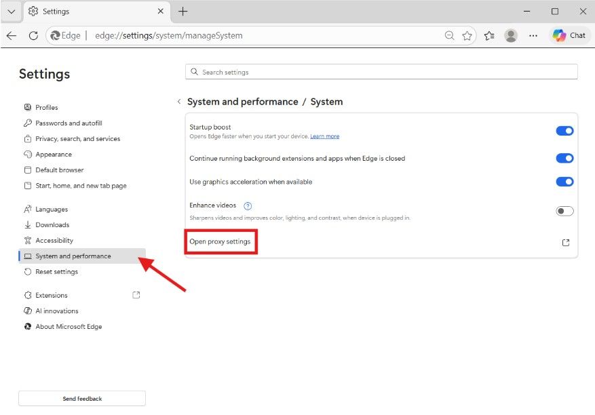Click the key icon beside Passwords and autofill
Image resolution: width=595 pixels, height=415 pixels.
[28, 123]
